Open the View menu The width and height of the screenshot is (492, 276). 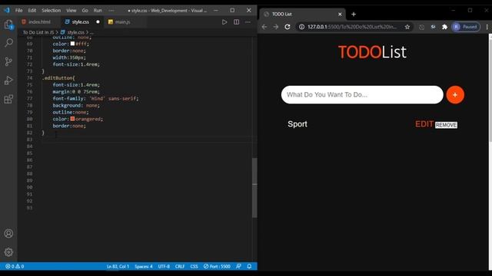click(71, 10)
